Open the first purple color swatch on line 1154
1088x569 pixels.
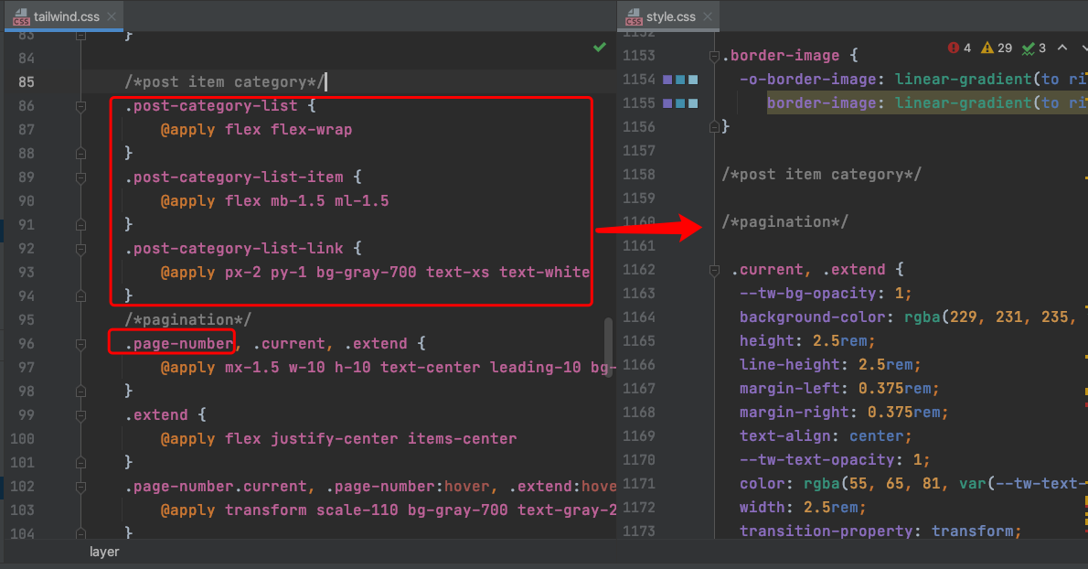point(667,80)
